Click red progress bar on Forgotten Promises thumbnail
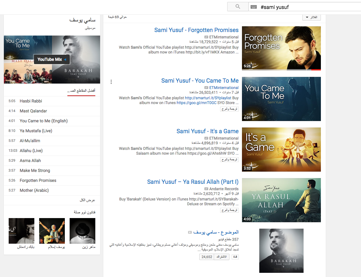Image resolution: width=361 pixels, height=277 pixels. (316, 69)
